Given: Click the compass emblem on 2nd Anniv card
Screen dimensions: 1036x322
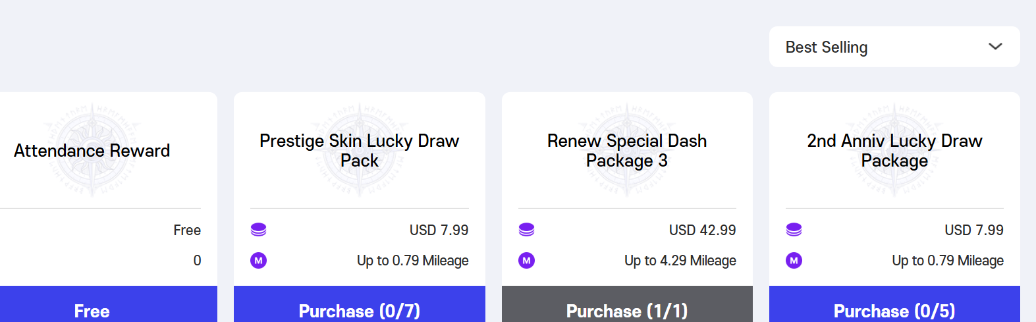Looking at the screenshot, I should coord(894,150).
